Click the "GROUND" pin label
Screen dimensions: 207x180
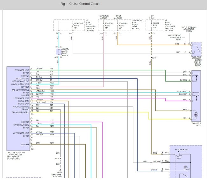[x=25, y=109]
